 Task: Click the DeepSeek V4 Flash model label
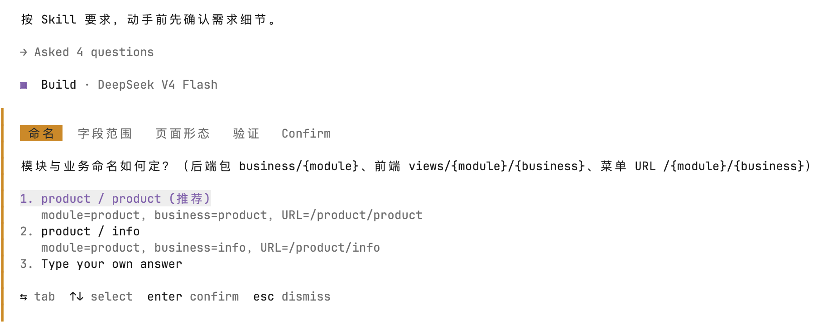click(158, 85)
